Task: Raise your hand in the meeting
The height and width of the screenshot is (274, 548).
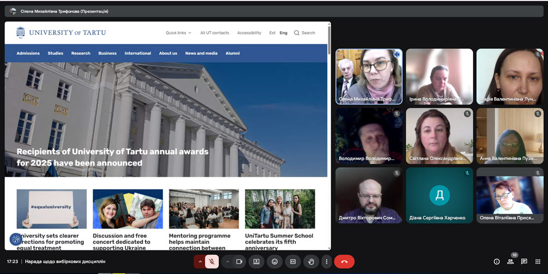Action: point(311,261)
